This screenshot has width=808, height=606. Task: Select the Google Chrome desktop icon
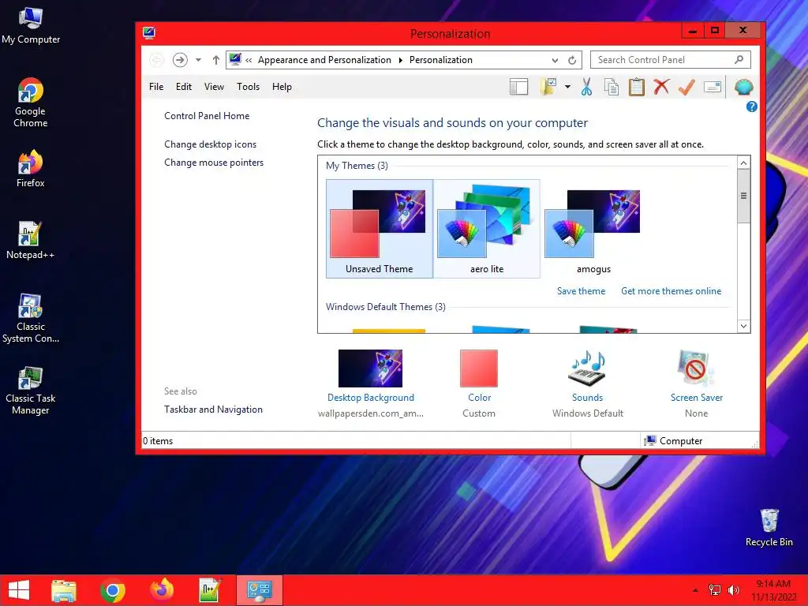[31, 103]
